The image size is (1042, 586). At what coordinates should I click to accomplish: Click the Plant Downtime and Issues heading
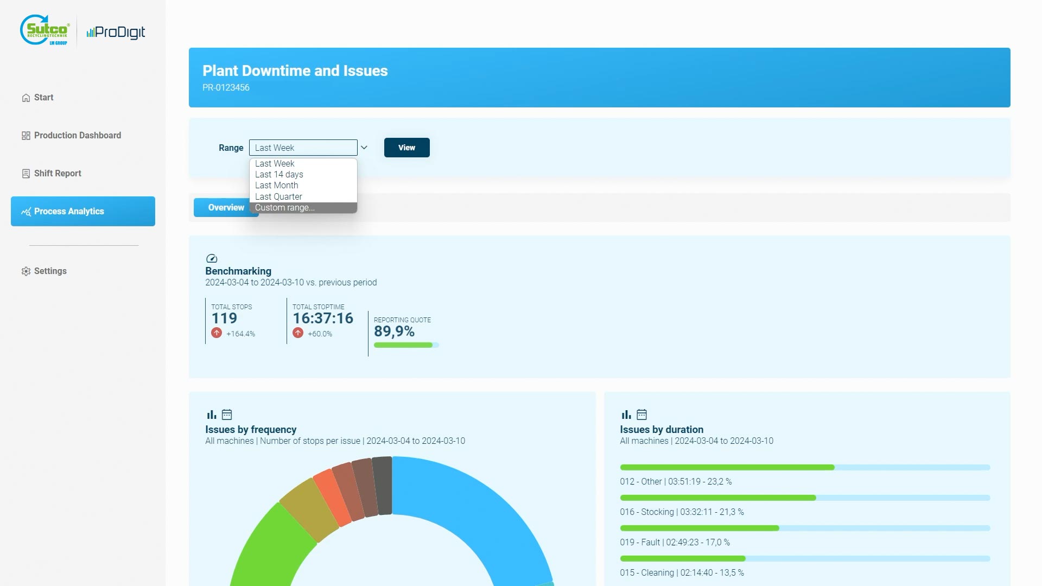pos(295,71)
